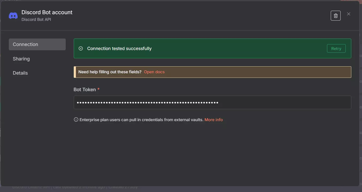Click the Discord logo icon
The height and width of the screenshot is (192, 362).
coord(13,16)
